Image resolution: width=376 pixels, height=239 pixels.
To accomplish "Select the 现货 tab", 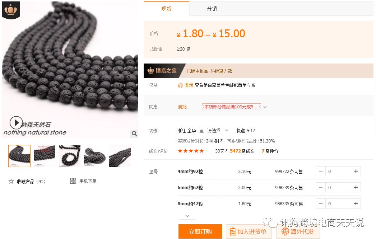I will (x=166, y=9).
